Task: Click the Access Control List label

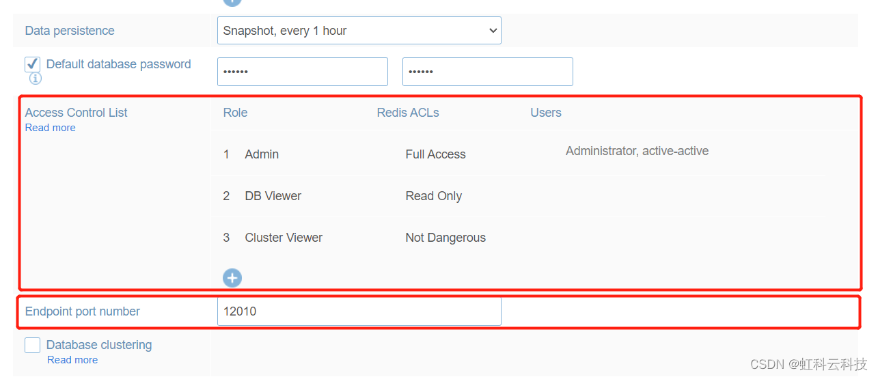Action: tap(76, 113)
